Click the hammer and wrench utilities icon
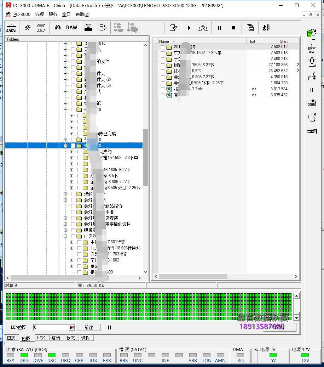324x367 pixels. pos(28,28)
